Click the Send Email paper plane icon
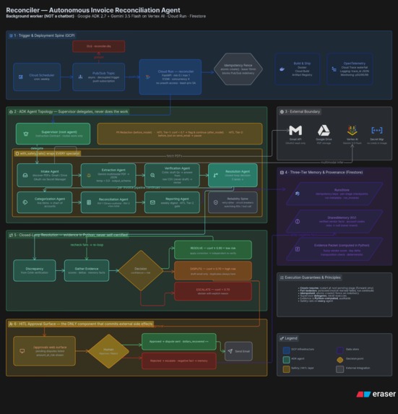 pyautogui.click(x=230, y=351)
